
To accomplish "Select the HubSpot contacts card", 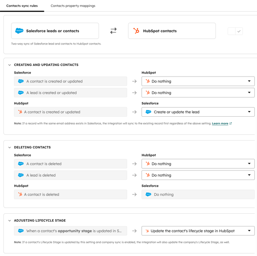I will click(x=172, y=31).
